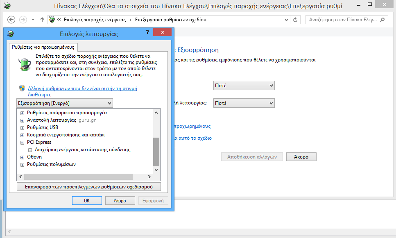The image size is (396, 238).
Task: Expand Ρυθμίσεις πολυμέσων node
Action: pyautogui.click(x=23, y=164)
